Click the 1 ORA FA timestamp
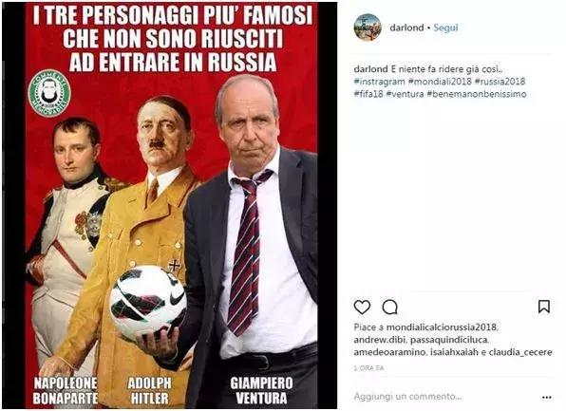The width and height of the screenshot is (566, 411). point(368,368)
